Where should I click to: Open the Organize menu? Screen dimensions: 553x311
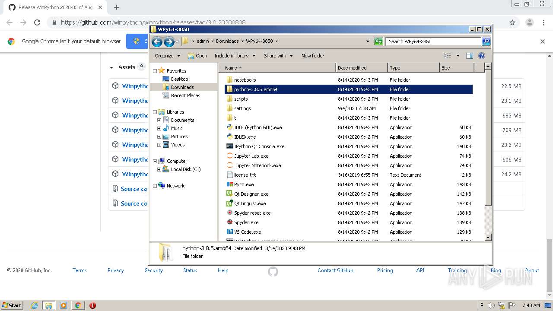[167, 56]
